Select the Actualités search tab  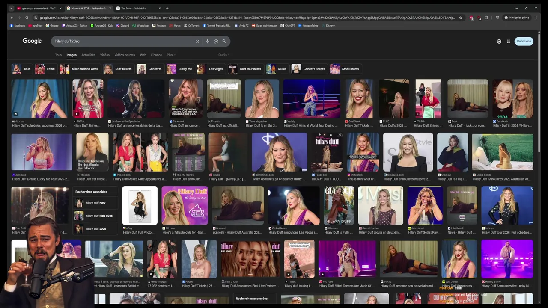pos(88,55)
